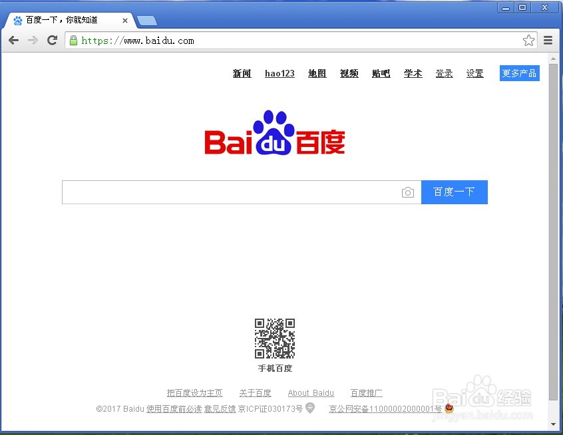
Task: Open the Chrome hamburger menu
Action: [x=548, y=40]
